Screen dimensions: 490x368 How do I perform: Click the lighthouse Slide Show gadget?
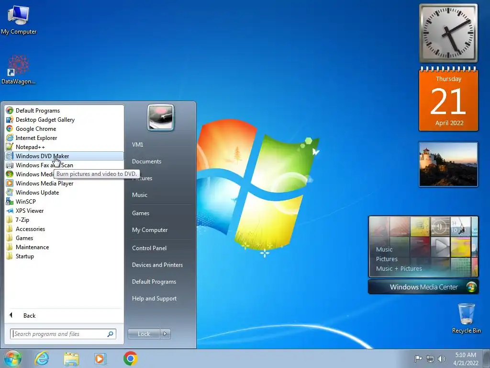[448, 164]
